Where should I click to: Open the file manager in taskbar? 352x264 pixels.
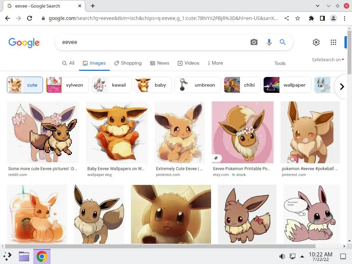24,256
